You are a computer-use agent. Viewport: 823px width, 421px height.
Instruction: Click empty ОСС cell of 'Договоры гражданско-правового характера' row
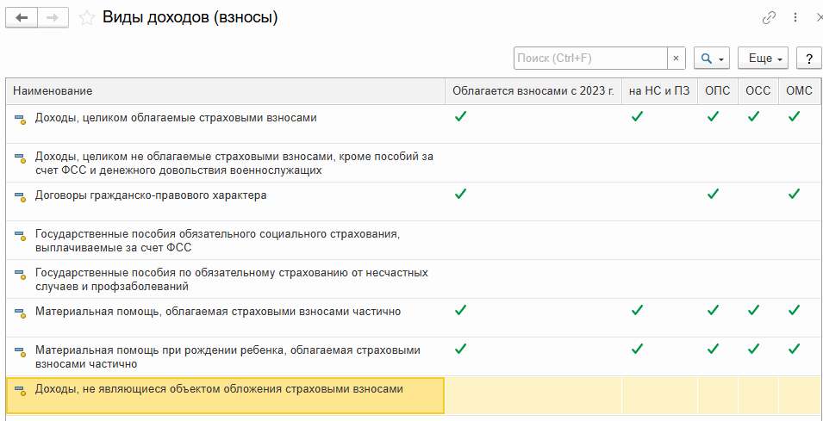(758, 201)
